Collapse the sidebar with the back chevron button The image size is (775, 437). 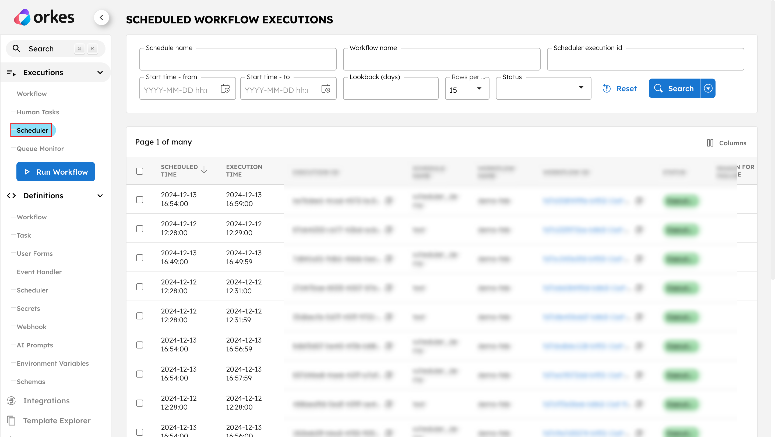coord(101,17)
